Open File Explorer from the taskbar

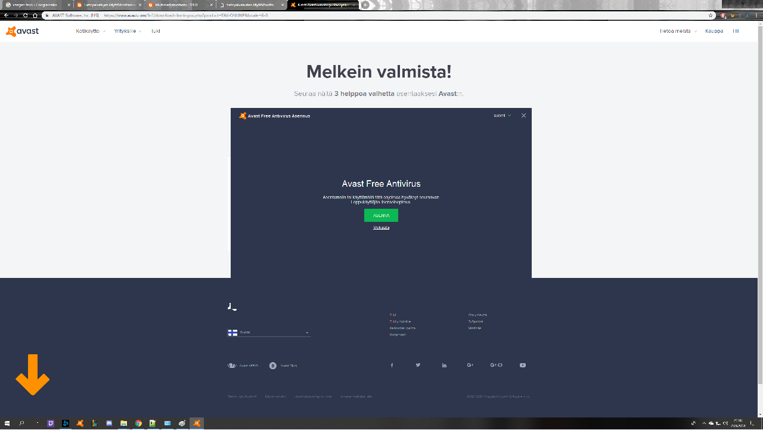click(x=123, y=423)
